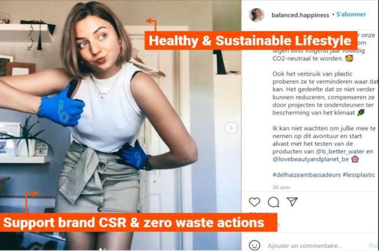This screenshot has height=251, width=379.
Task: Click the orange arrow above Healthy banner
Action: [x=152, y=23]
